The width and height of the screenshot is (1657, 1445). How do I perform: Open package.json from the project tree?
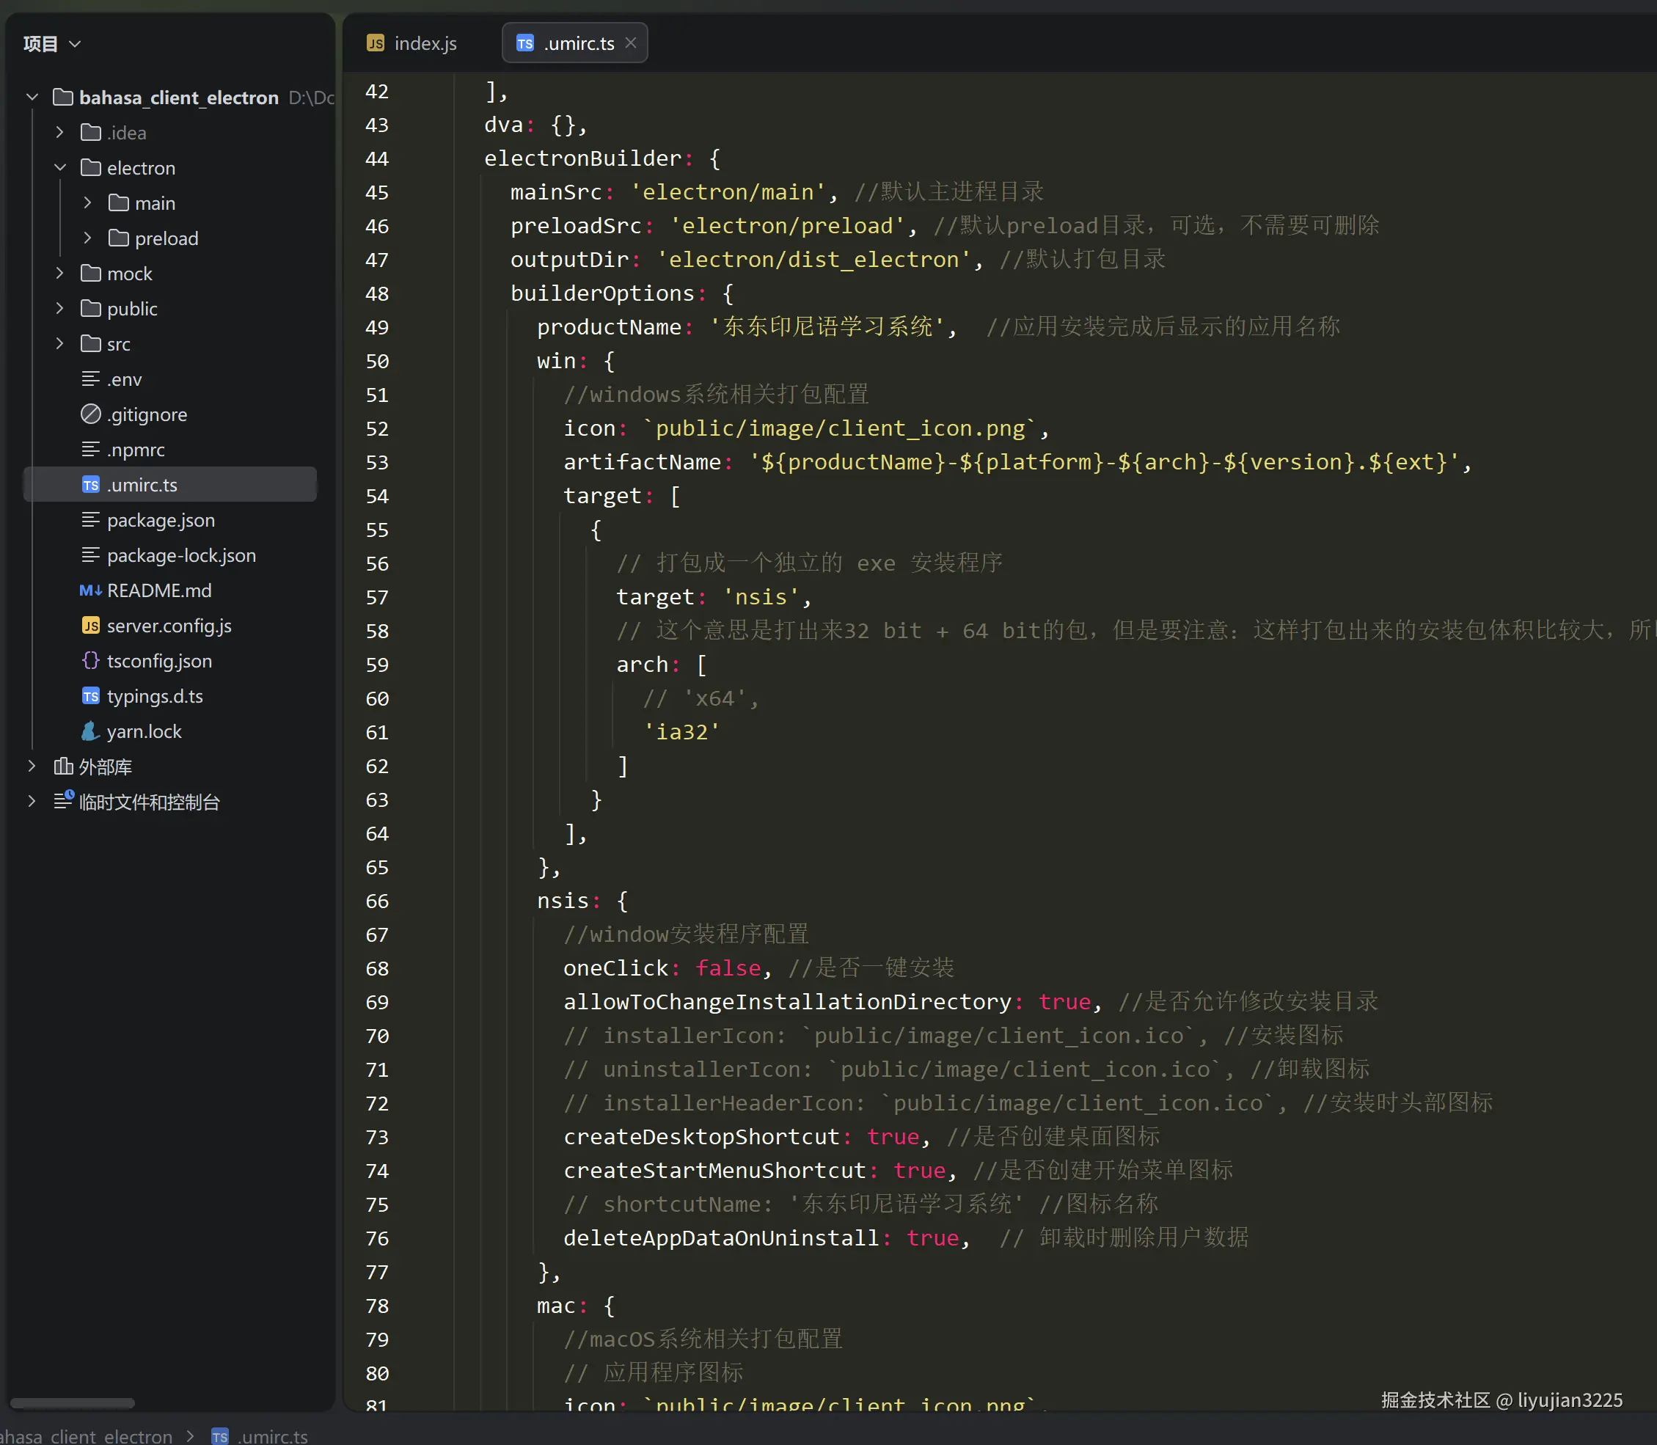161,520
